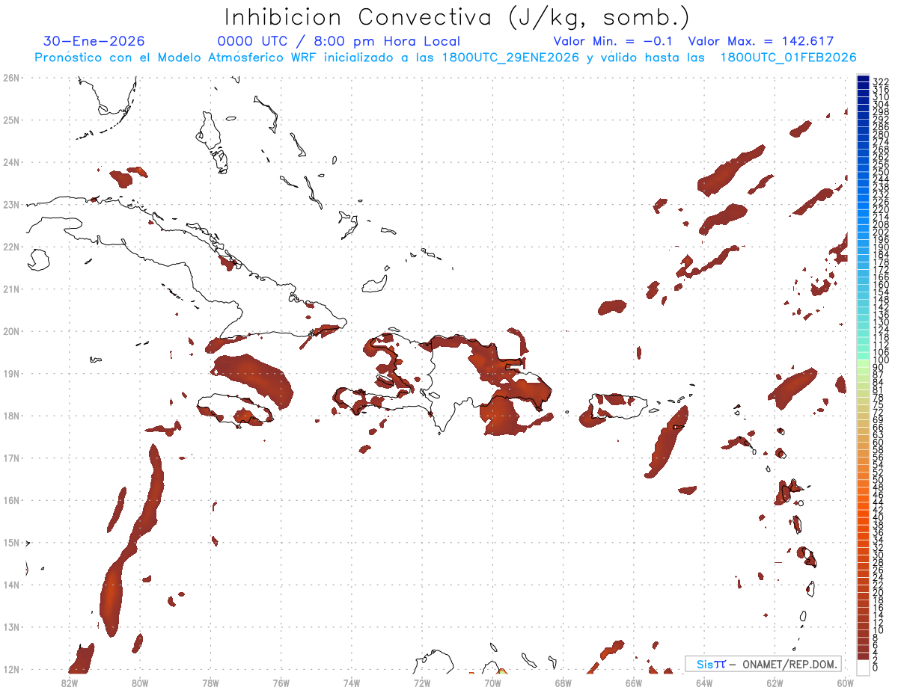Click the latitude label '15N'
The width and height of the screenshot is (898, 693).
(11, 542)
